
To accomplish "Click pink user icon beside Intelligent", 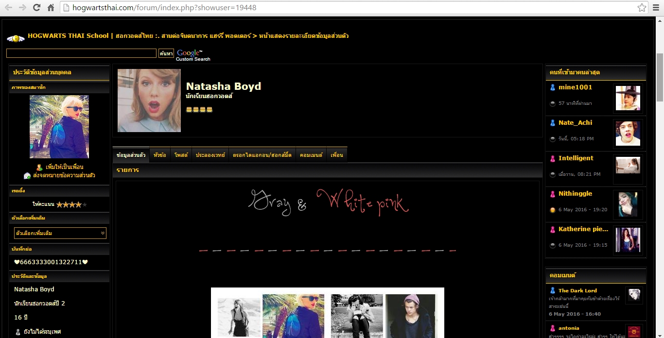I will [553, 158].
